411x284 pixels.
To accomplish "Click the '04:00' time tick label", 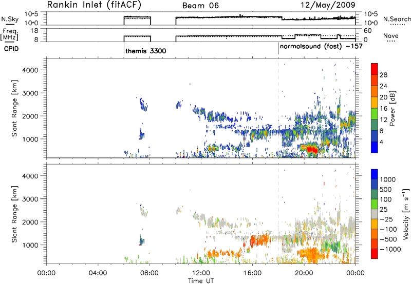I will click(98, 273).
